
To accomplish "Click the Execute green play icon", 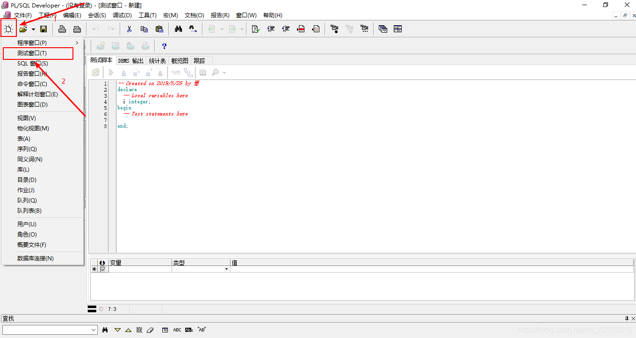I will click(111, 72).
